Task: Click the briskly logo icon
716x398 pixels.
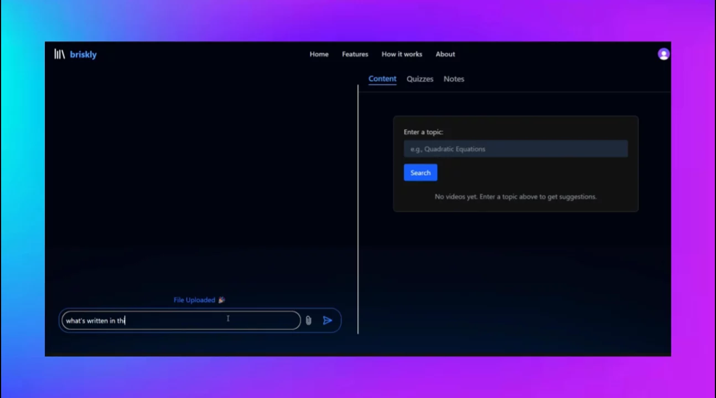Action: (x=59, y=54)
